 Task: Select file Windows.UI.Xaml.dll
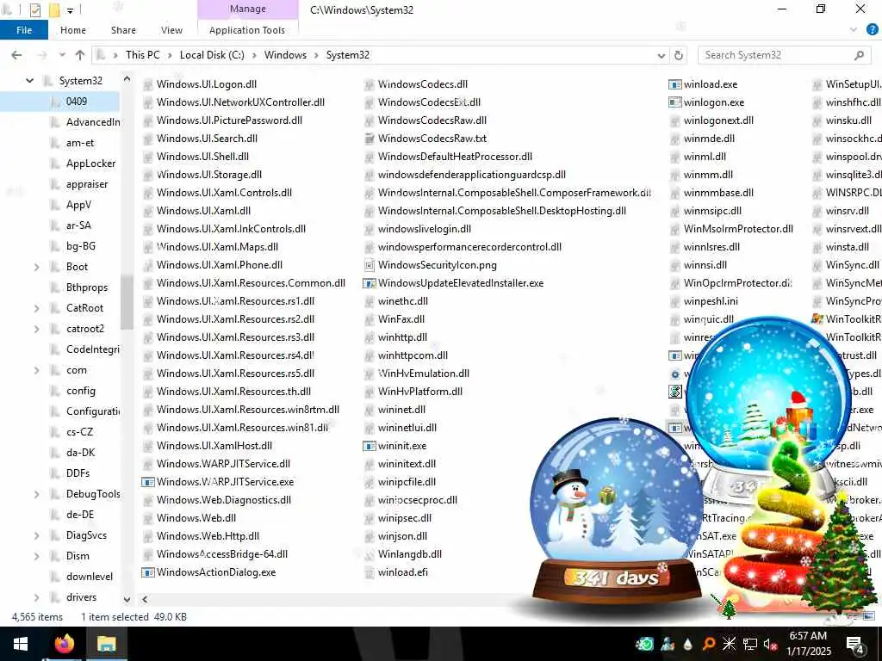[x=203, y=211]
